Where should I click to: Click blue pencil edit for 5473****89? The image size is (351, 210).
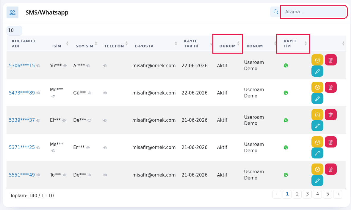point(317,98)
